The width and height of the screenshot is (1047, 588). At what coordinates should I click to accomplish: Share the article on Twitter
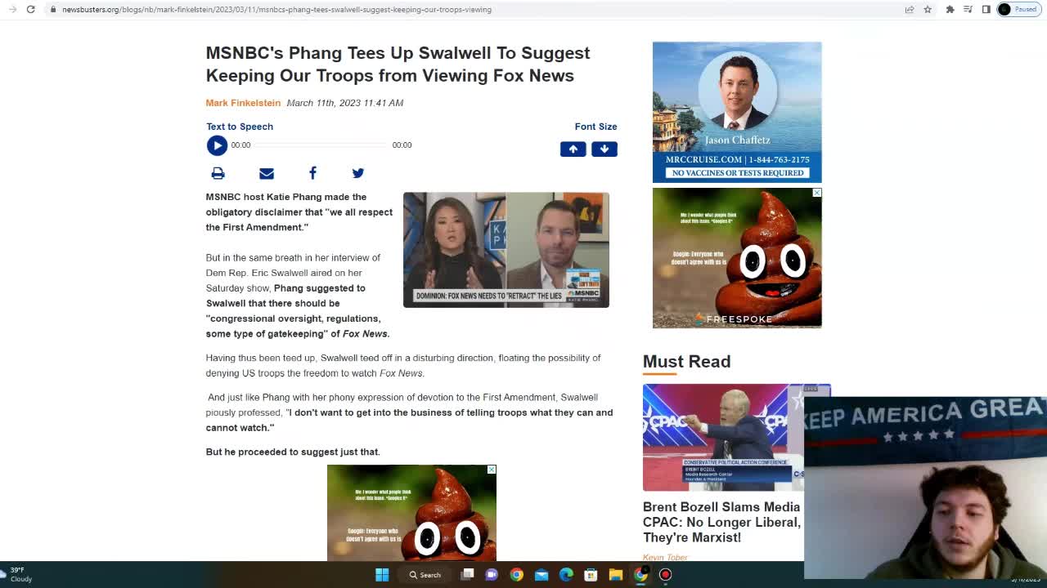coord(357,173)
